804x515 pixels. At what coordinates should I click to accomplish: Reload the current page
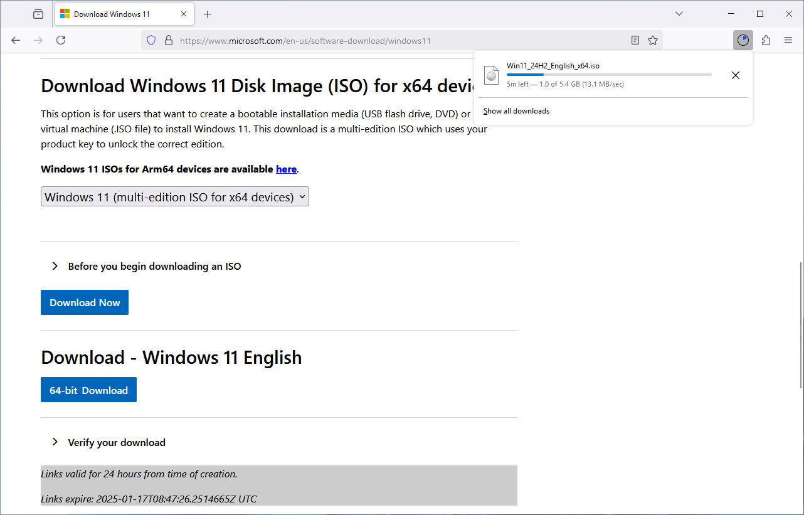(x=61, y=40)
